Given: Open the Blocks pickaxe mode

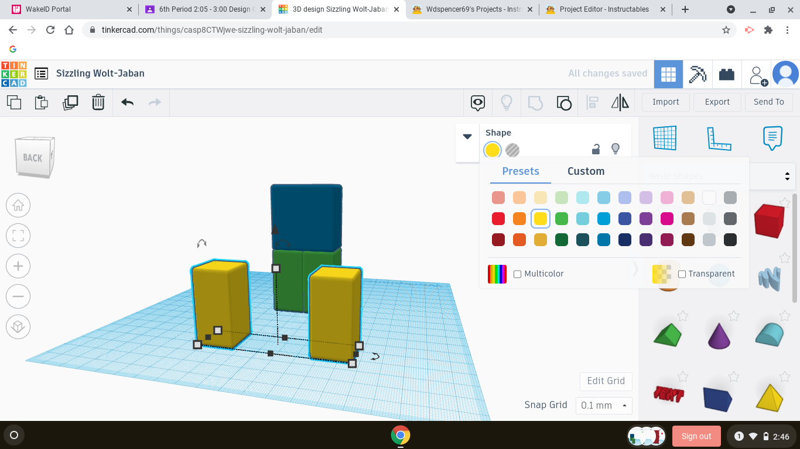Looking at the screenshot, I should click(x=698, y=74).
